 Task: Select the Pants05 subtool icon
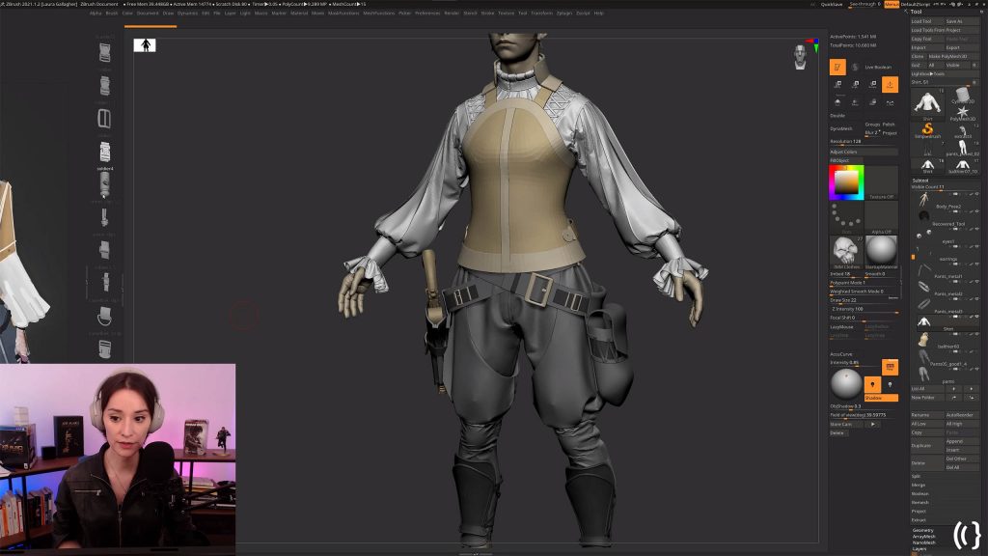(x=923, y=358)
